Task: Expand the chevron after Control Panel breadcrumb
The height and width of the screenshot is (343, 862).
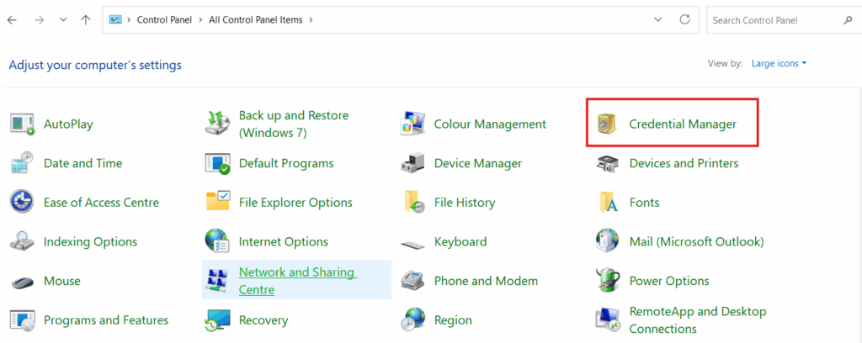Action: [x=200, y=20]
